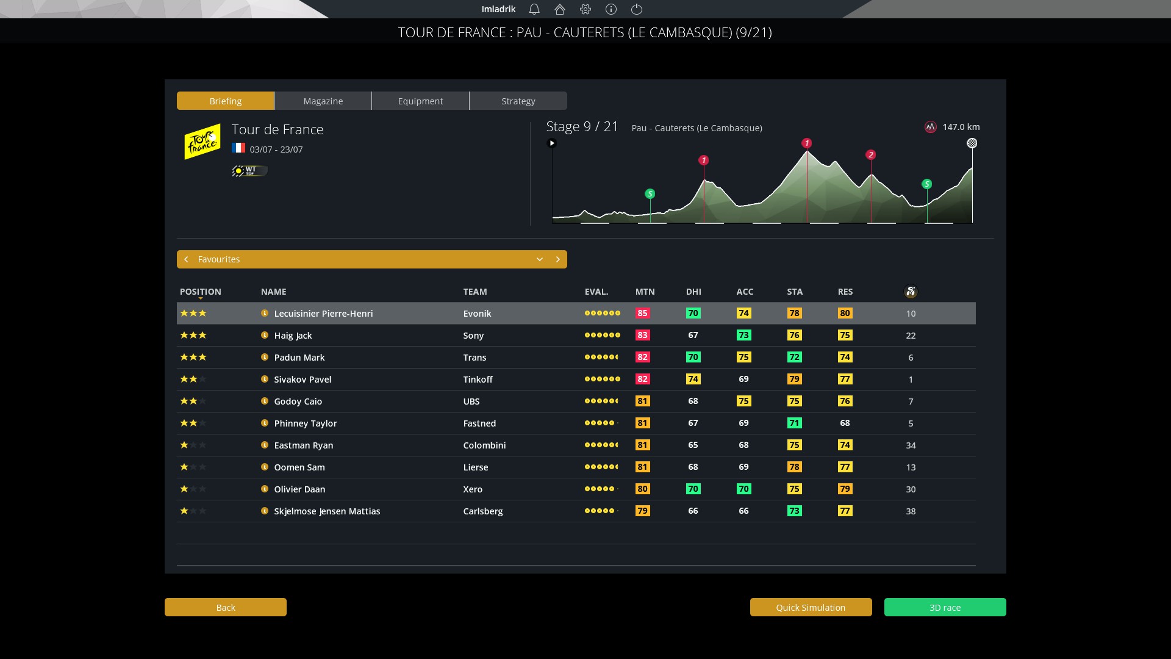
Task: Switch to the Magazine tab
Action: [x=323, y=101]
